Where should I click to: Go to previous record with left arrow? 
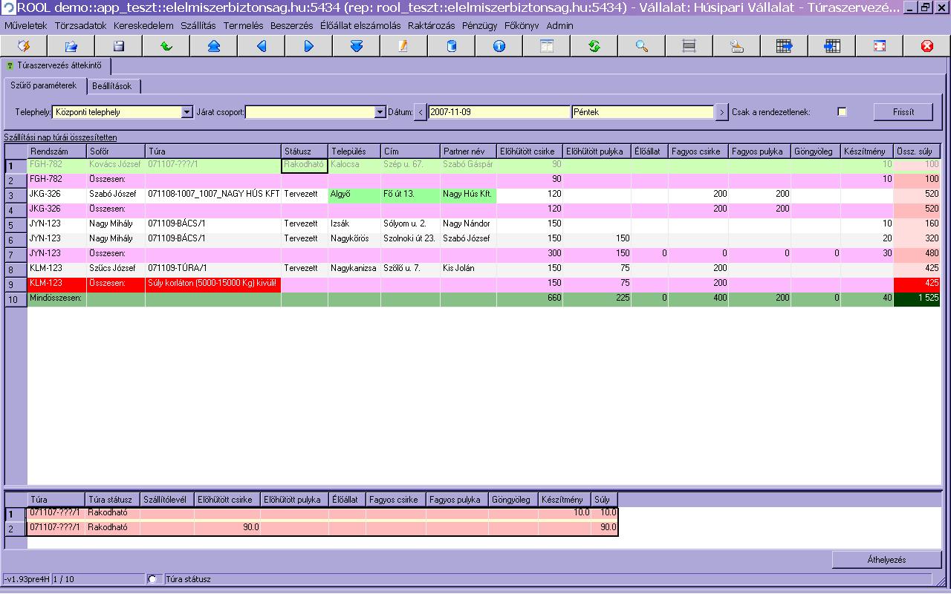click(261, 46)
